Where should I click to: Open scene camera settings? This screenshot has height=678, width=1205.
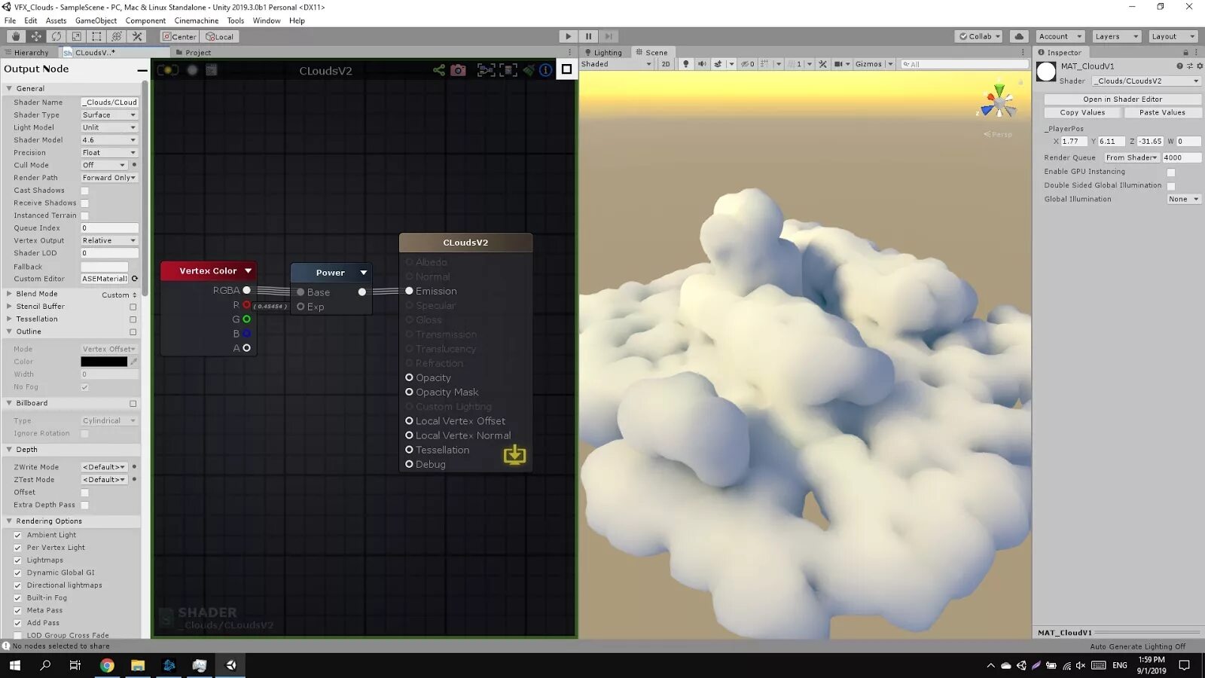[840, 64]
